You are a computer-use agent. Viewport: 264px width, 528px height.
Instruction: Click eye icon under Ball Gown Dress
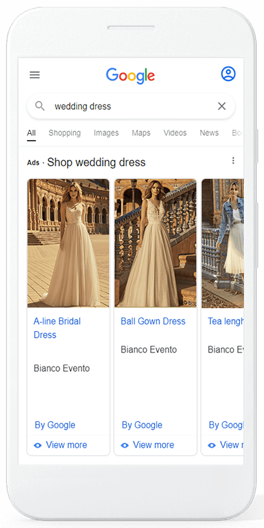pos(125,445)
